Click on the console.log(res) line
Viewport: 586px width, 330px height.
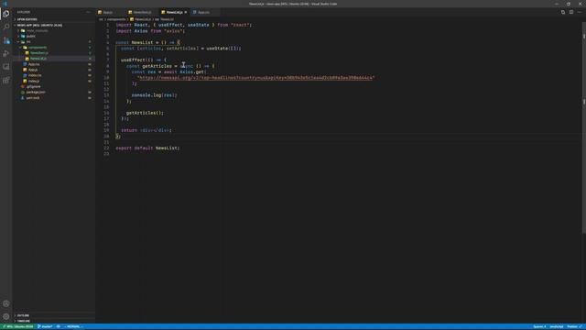(155, 95)
